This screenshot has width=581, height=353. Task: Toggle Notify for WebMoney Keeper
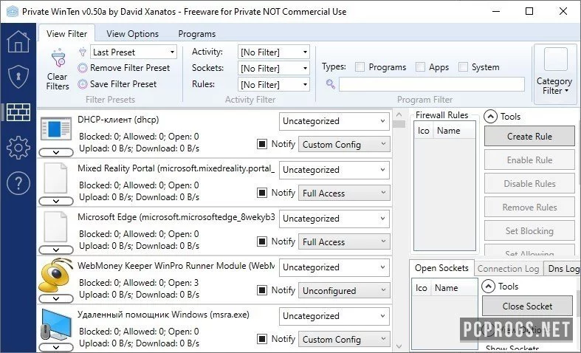coord(262,290)
